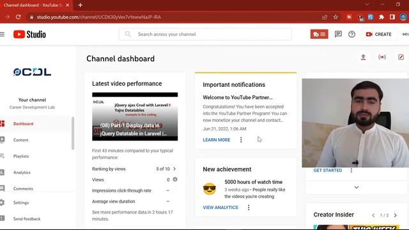Click the LEARN MORE link
This screenshot has height=230, width=409.
[x=217, y=140]
